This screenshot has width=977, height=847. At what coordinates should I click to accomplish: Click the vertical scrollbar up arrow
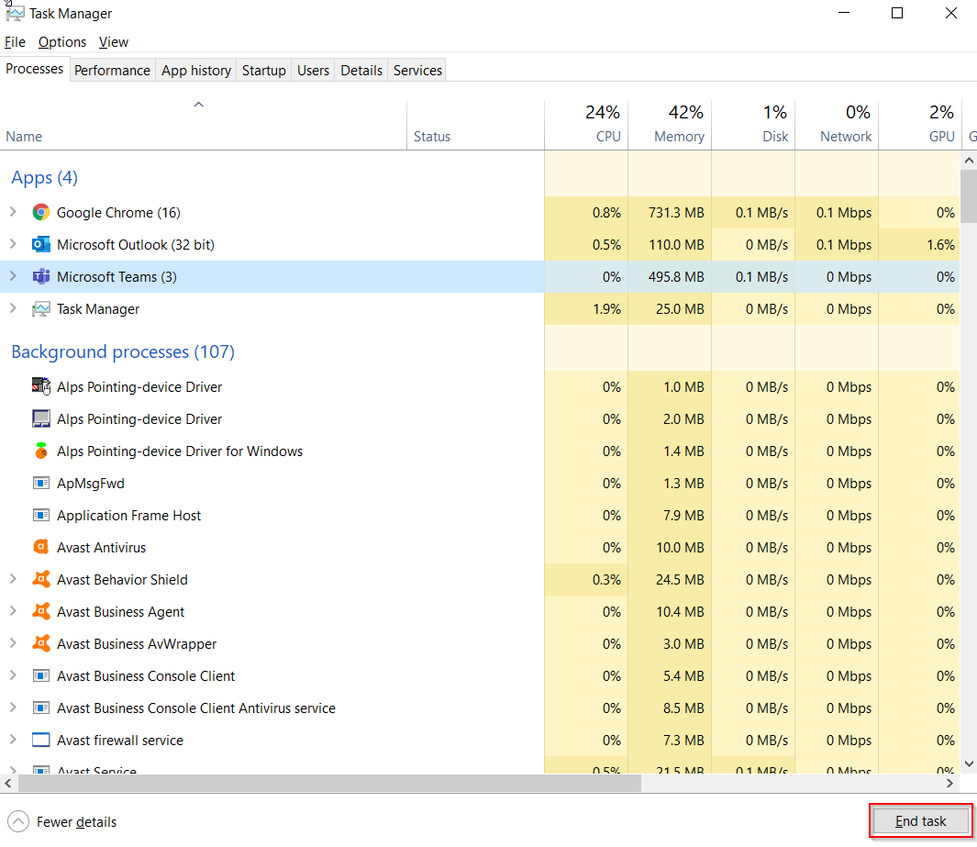click(969, 161)
